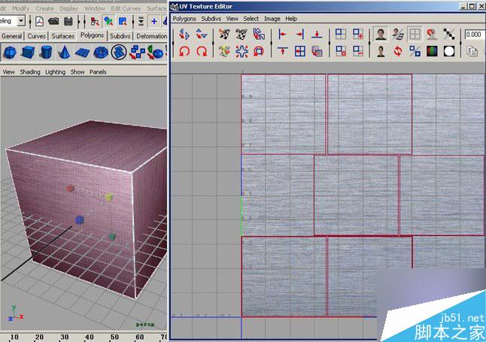Switch to the Surfaces shelf tab
The height and width of the screenshot is (342, 486).
pos(63,36)
